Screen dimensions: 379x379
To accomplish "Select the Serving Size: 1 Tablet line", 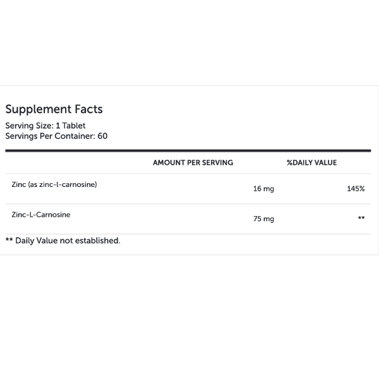I will click(45, 126).
